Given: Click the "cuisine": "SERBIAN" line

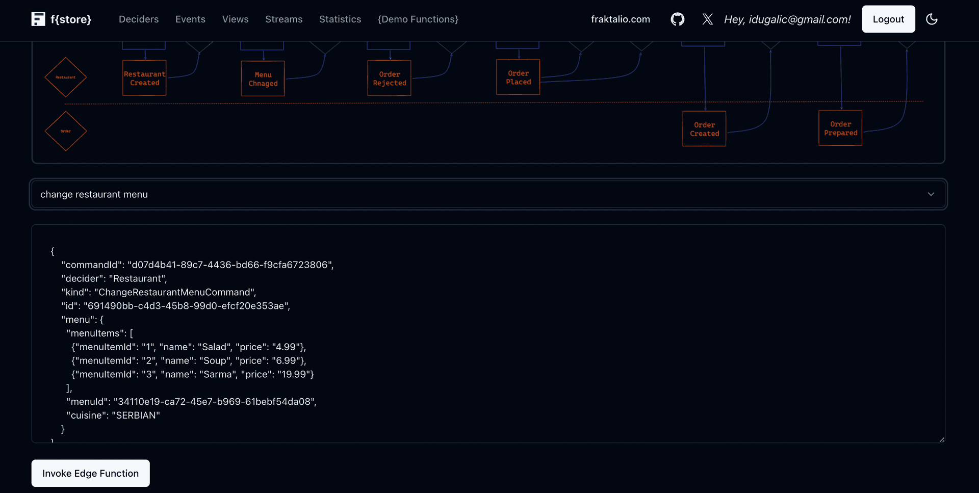Looking at the screenshot, I should coord(113,416).
